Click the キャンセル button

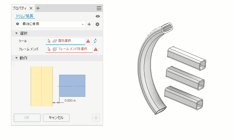click(56, 118)
